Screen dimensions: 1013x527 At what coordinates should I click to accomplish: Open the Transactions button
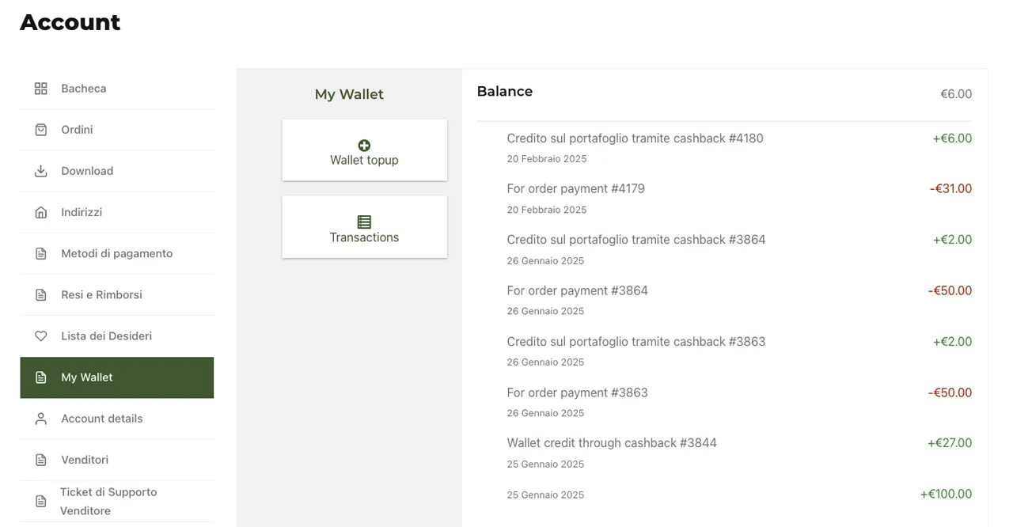[x=364, y=228]
